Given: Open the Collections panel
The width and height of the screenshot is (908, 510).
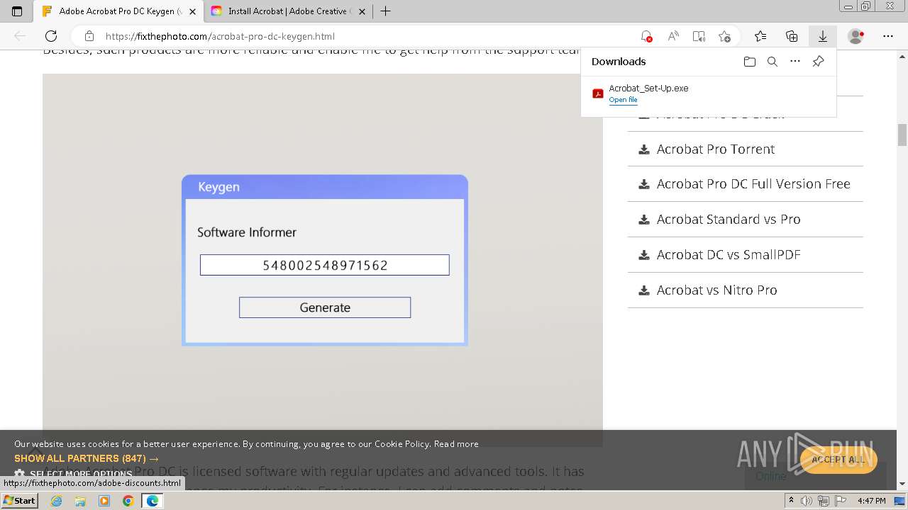Looking at the screenshot, I should [x=792, y=36].
